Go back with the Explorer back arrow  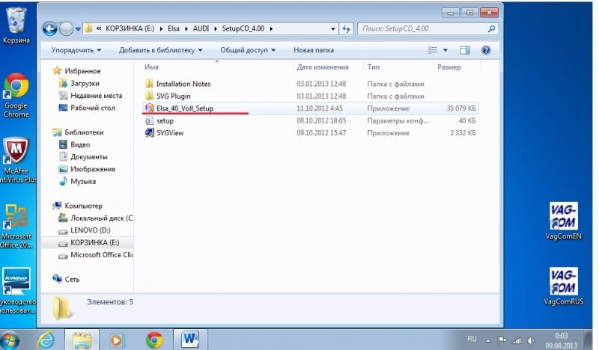(49, 28)
